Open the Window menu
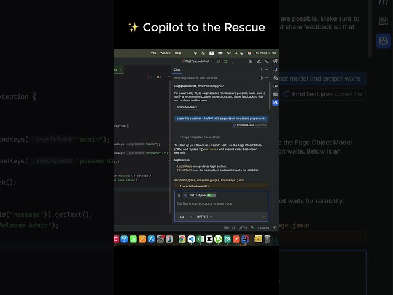The height and width of the screenshot is (295, 393). [165, 53]
